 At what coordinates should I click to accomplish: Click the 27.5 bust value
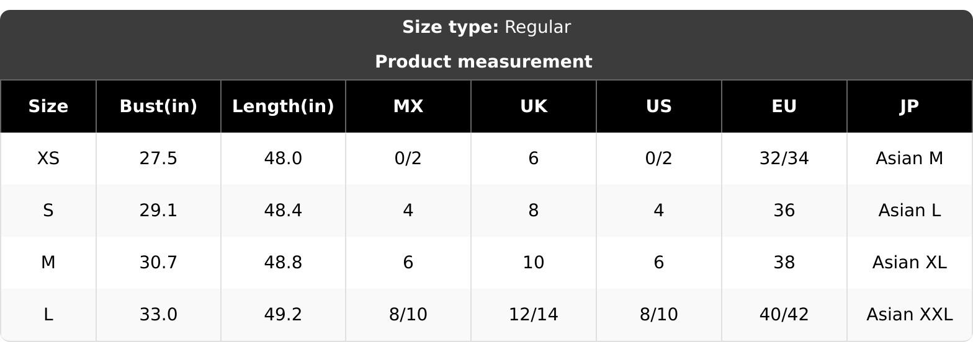tap(158, 159)
